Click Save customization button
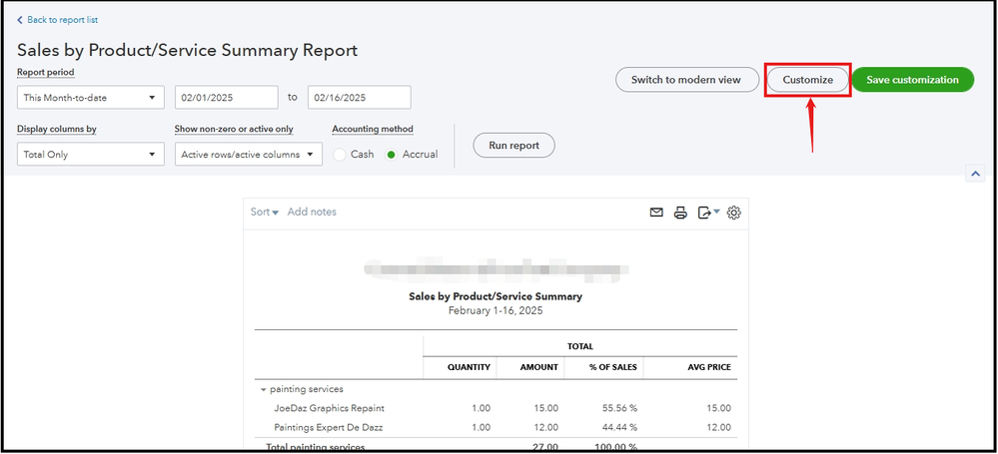Viewport: 998px width, 454px height. (x=912, y=80)
